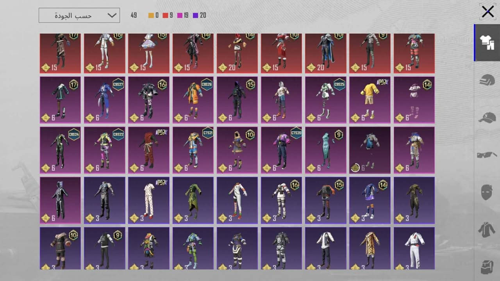The width and height of the screenshot is (500, 281).
Task: Select the leopard-print coat outfit
Action: [370, 249]
